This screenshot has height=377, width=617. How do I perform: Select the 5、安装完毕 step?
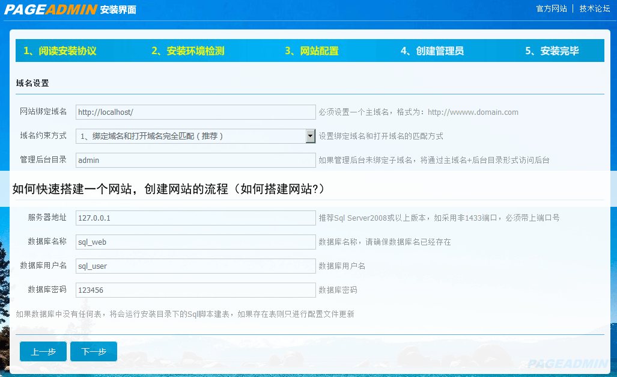click(x=552, y=51)
